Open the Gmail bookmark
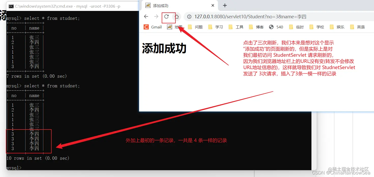The image size is (374, 177). click(x=153, y=27)
